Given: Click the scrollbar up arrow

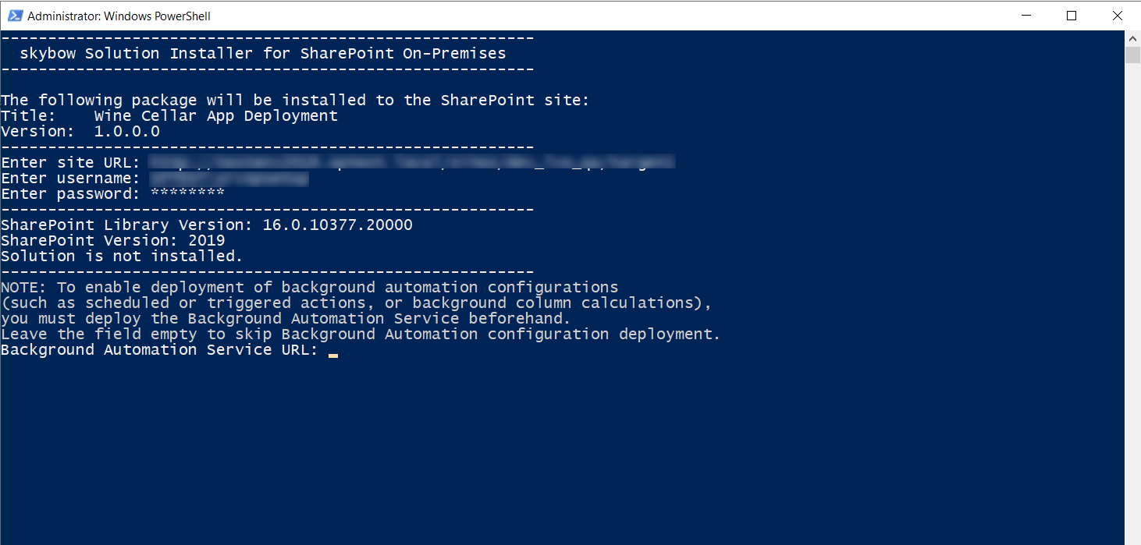Looking at the screenshot, I should [x=1133, y=37].
